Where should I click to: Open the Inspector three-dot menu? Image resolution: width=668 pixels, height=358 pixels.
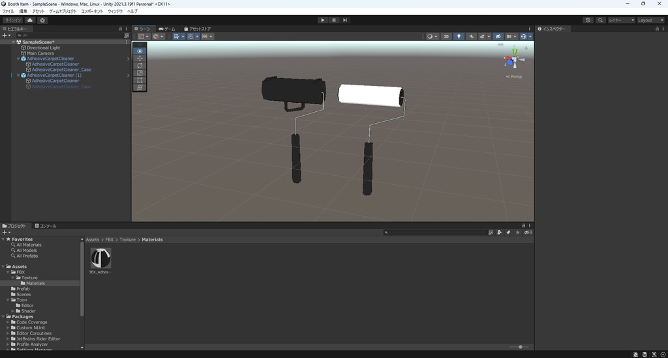tap(663, 29)
